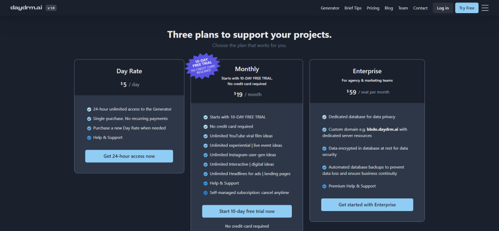
Task: Click the daydrm.ai logo
Action: (x=26, y=8)
